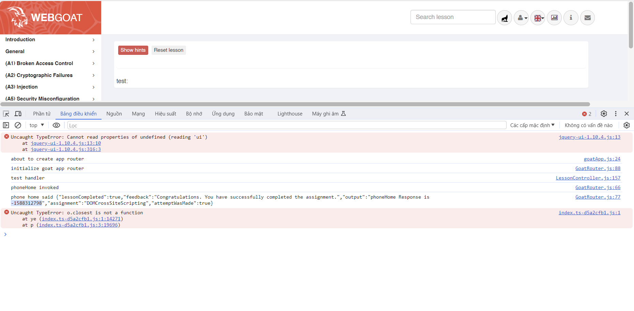Open the language flag selector
Screen dimensions: 634x311
click(x=538, y=18)
